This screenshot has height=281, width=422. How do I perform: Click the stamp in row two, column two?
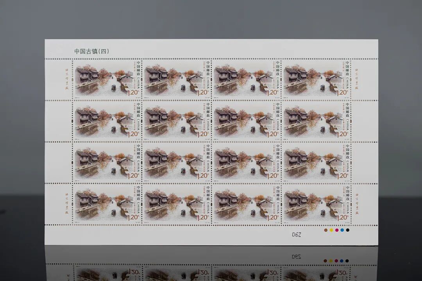[x=177, y=121]
